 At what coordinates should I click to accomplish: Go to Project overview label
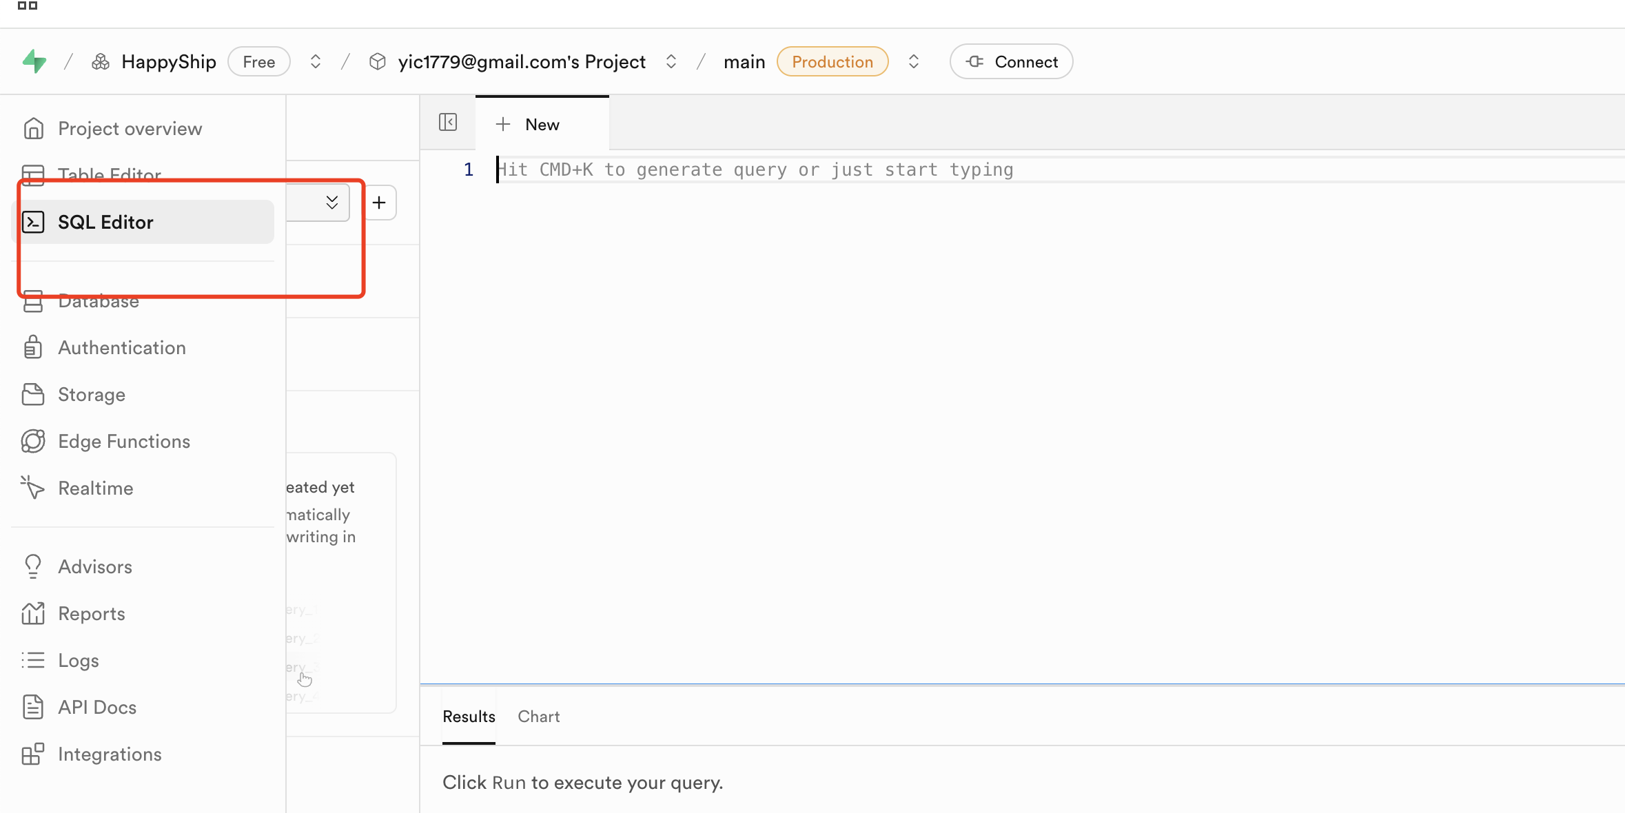tap(130, 129)
